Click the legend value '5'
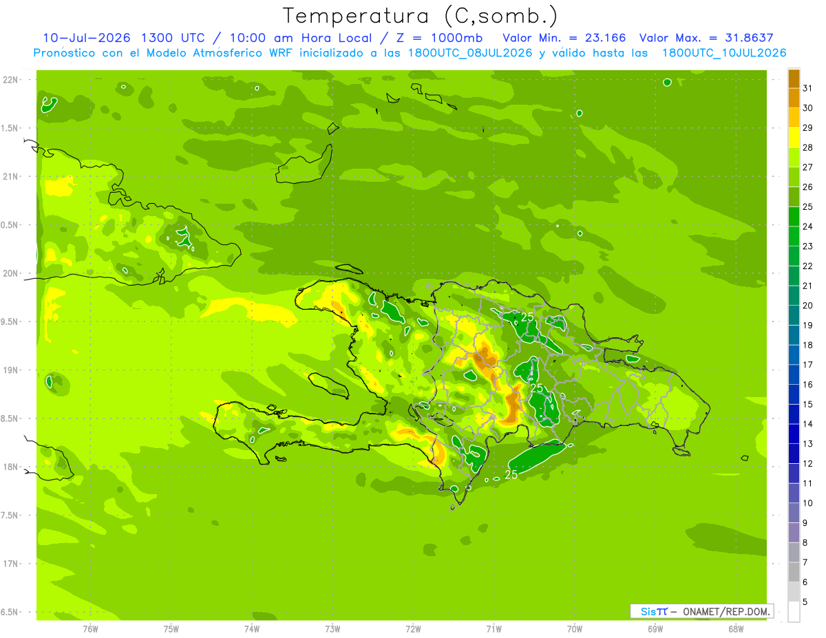Viewport: 826px width, 638px height. (x=805, y=602)
